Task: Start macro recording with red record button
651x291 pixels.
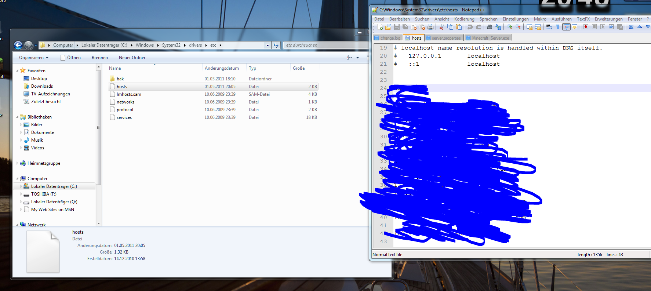Action: coord(586,27)
